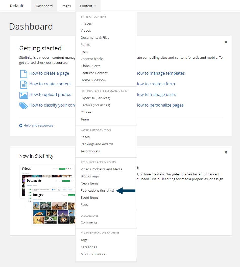Follow How to create a form link

156,84
